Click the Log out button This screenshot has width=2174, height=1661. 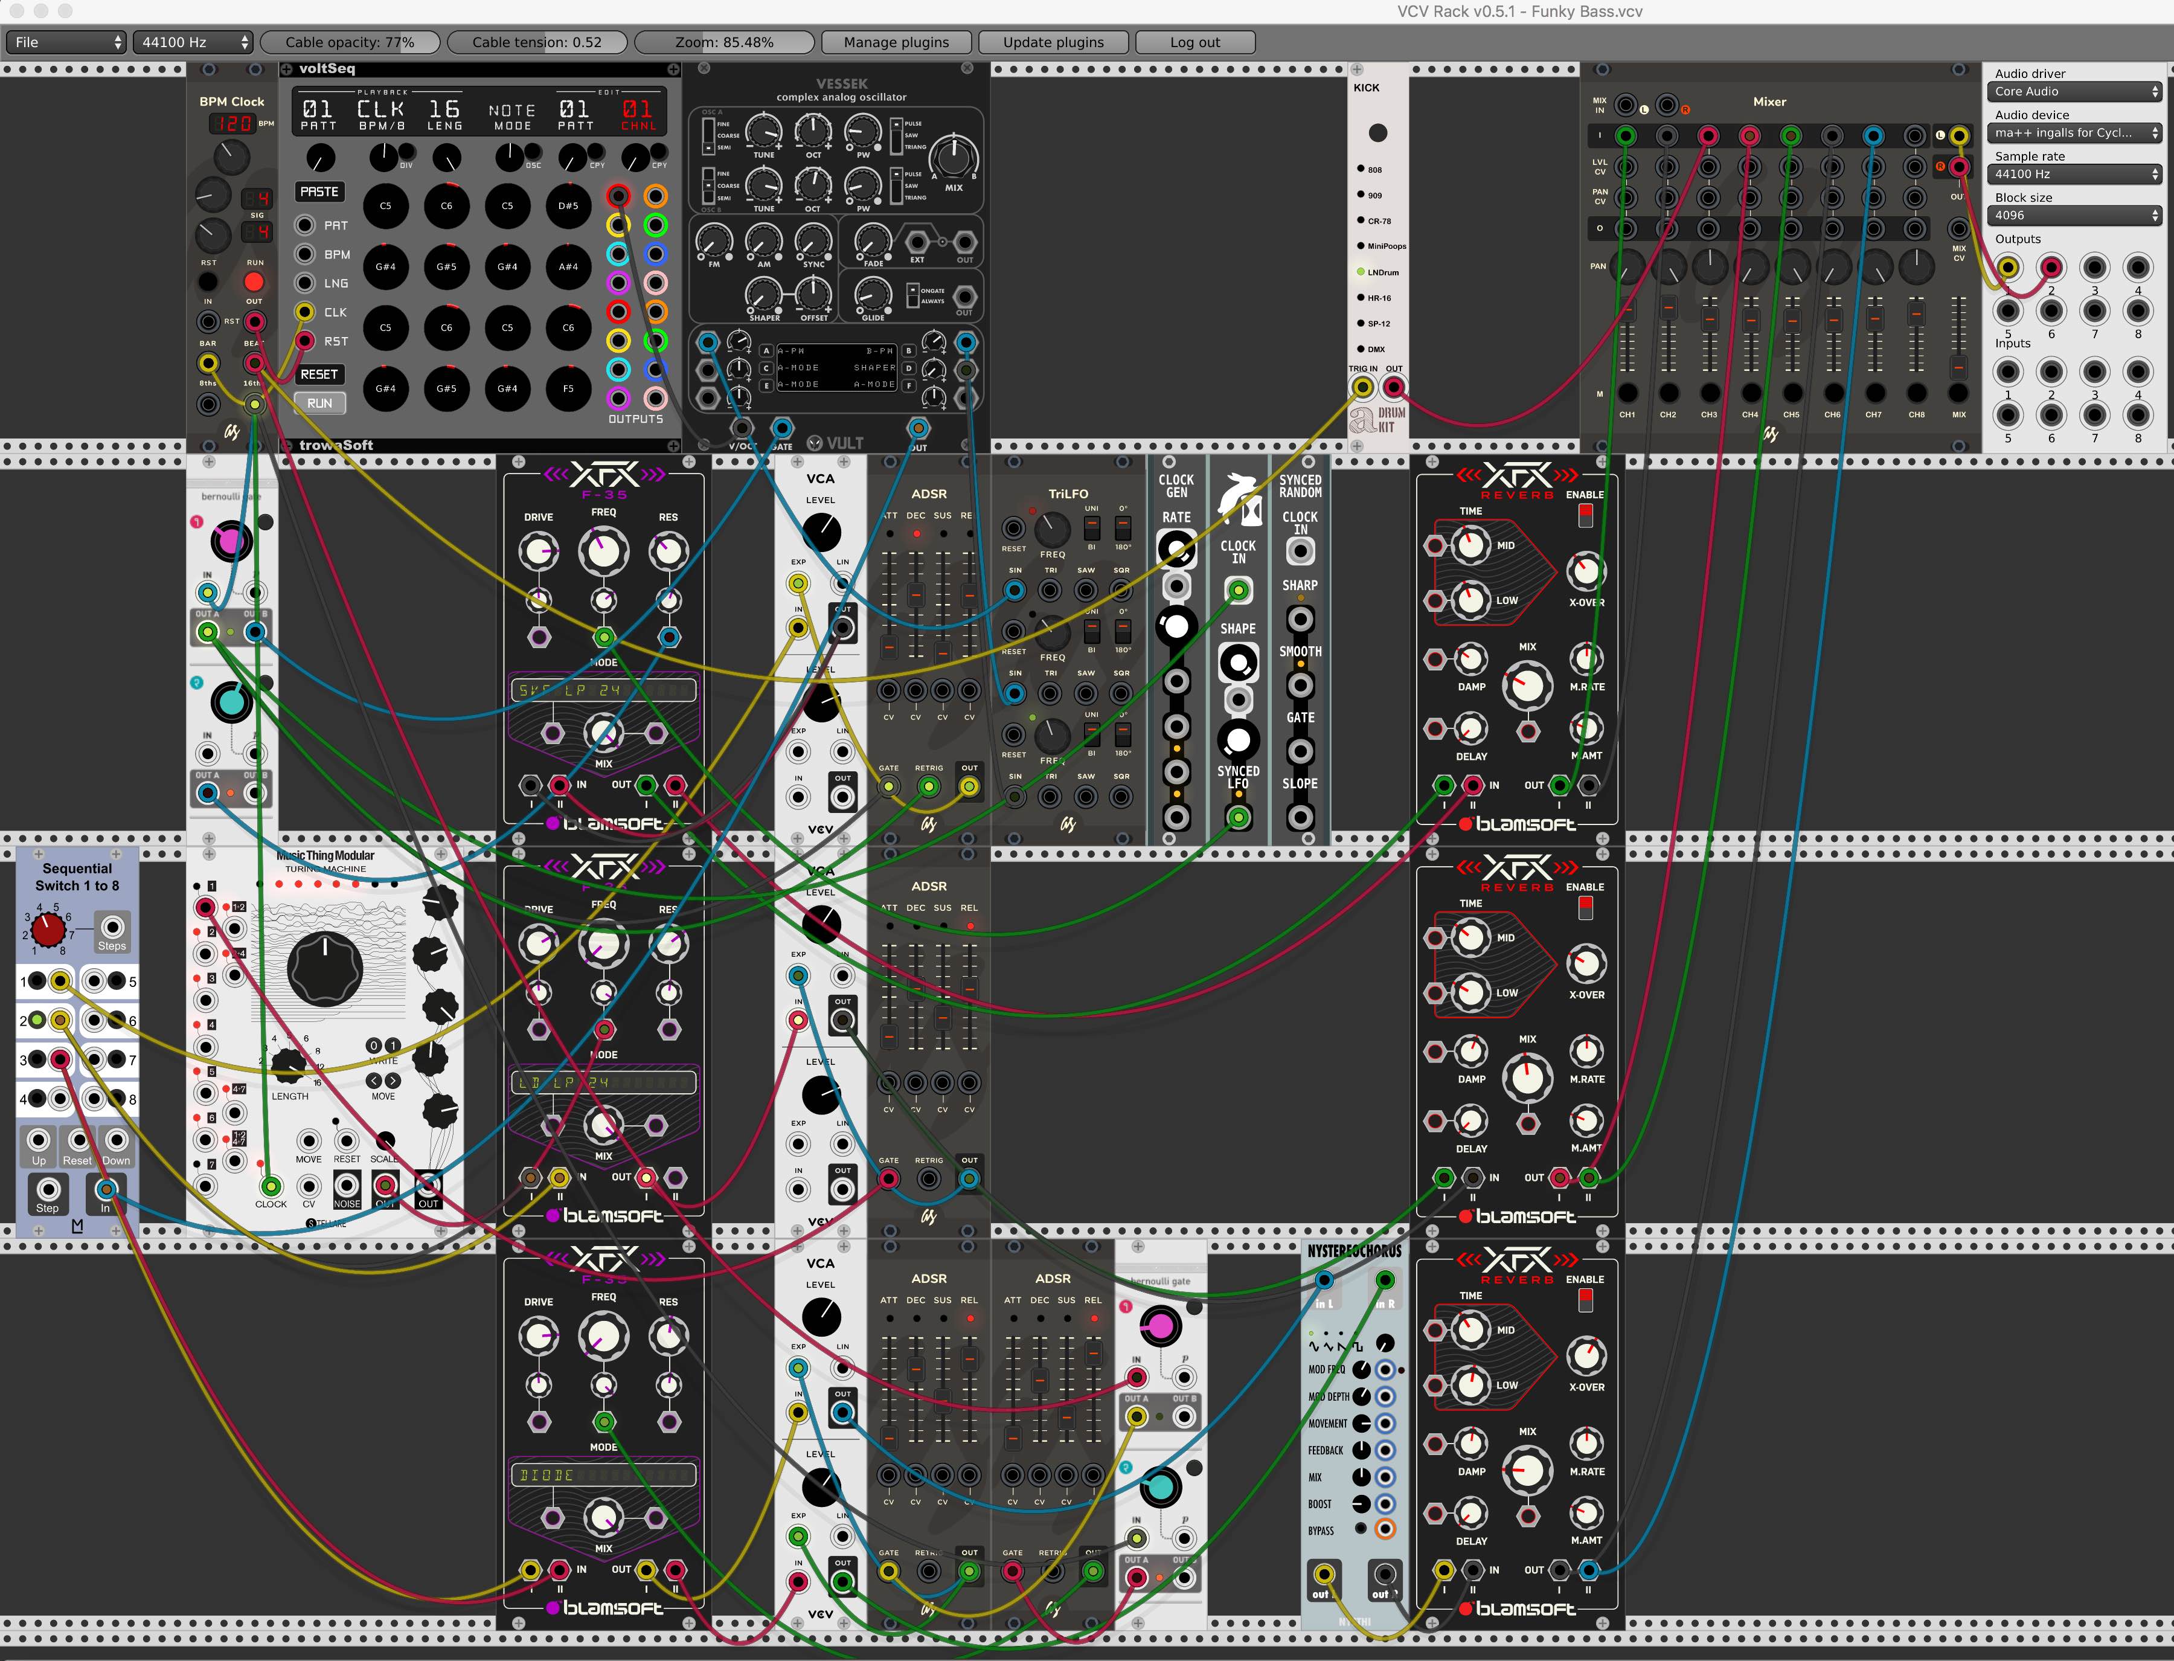(x=1194, y=42)
